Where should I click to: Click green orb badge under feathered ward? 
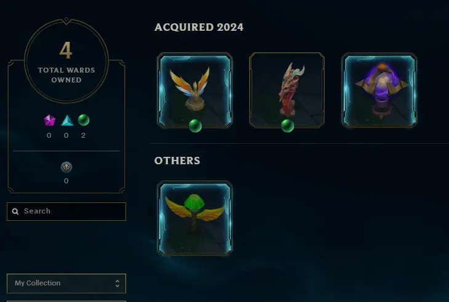coord(196,125)
